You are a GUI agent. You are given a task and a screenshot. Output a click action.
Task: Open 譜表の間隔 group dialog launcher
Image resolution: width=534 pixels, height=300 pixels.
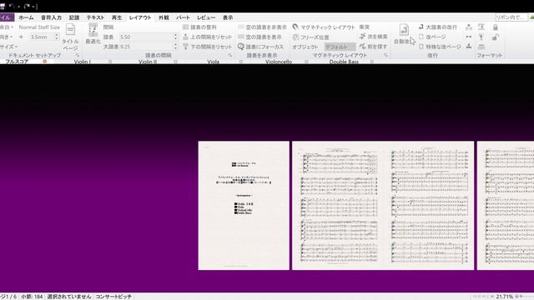[230, 55]
